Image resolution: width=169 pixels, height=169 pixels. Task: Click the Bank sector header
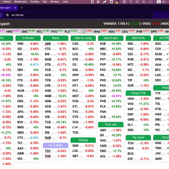tap(55, 38)
